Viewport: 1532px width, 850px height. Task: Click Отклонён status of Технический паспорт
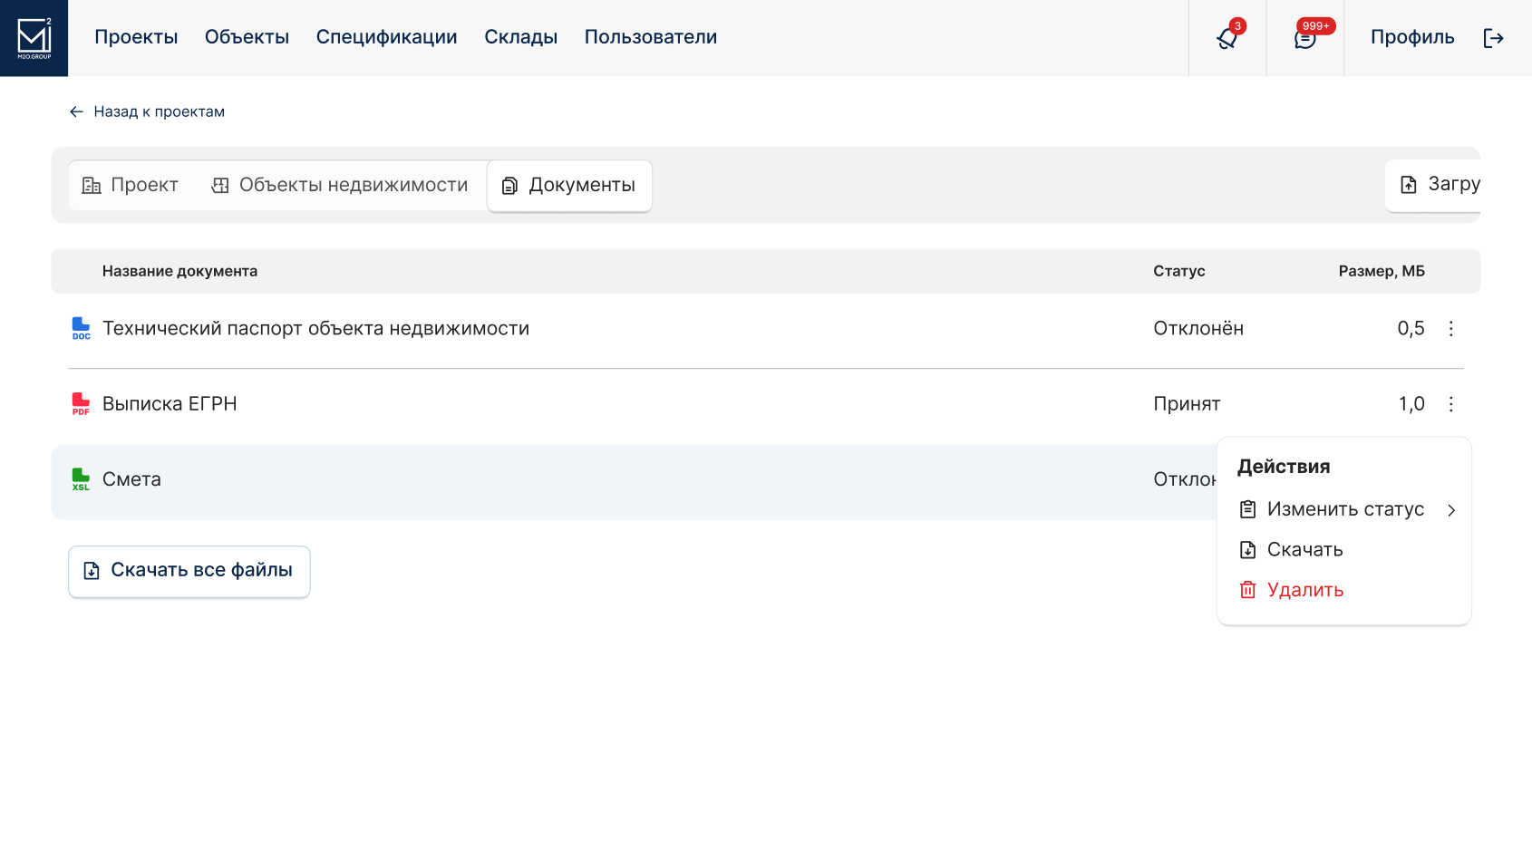pos(1198,328)
